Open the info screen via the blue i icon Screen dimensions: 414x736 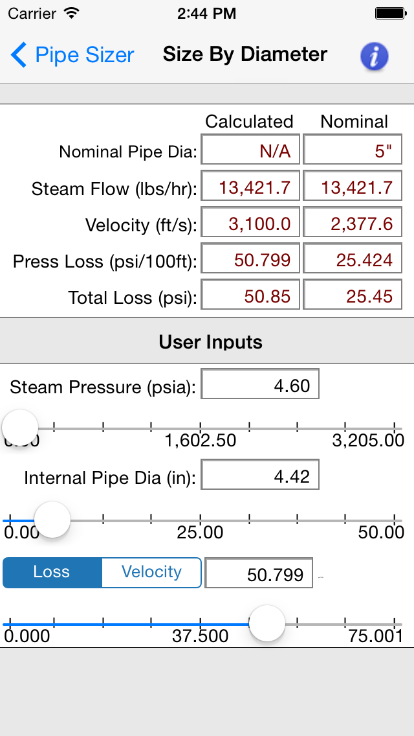click(x=374, y=56)
